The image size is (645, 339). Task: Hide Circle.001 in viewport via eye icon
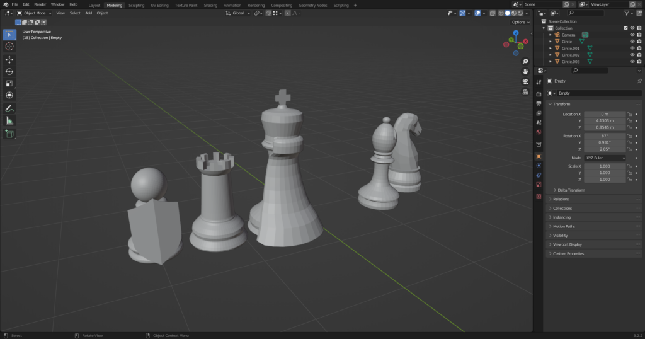tap(632, 48)
